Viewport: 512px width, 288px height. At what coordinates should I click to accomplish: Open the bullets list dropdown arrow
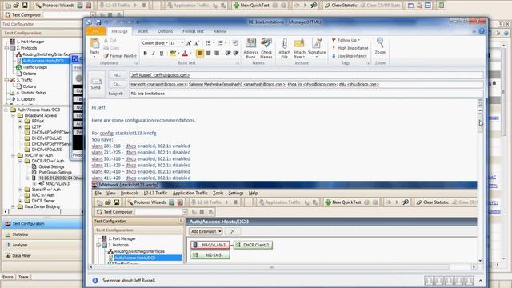coord(214,43)
